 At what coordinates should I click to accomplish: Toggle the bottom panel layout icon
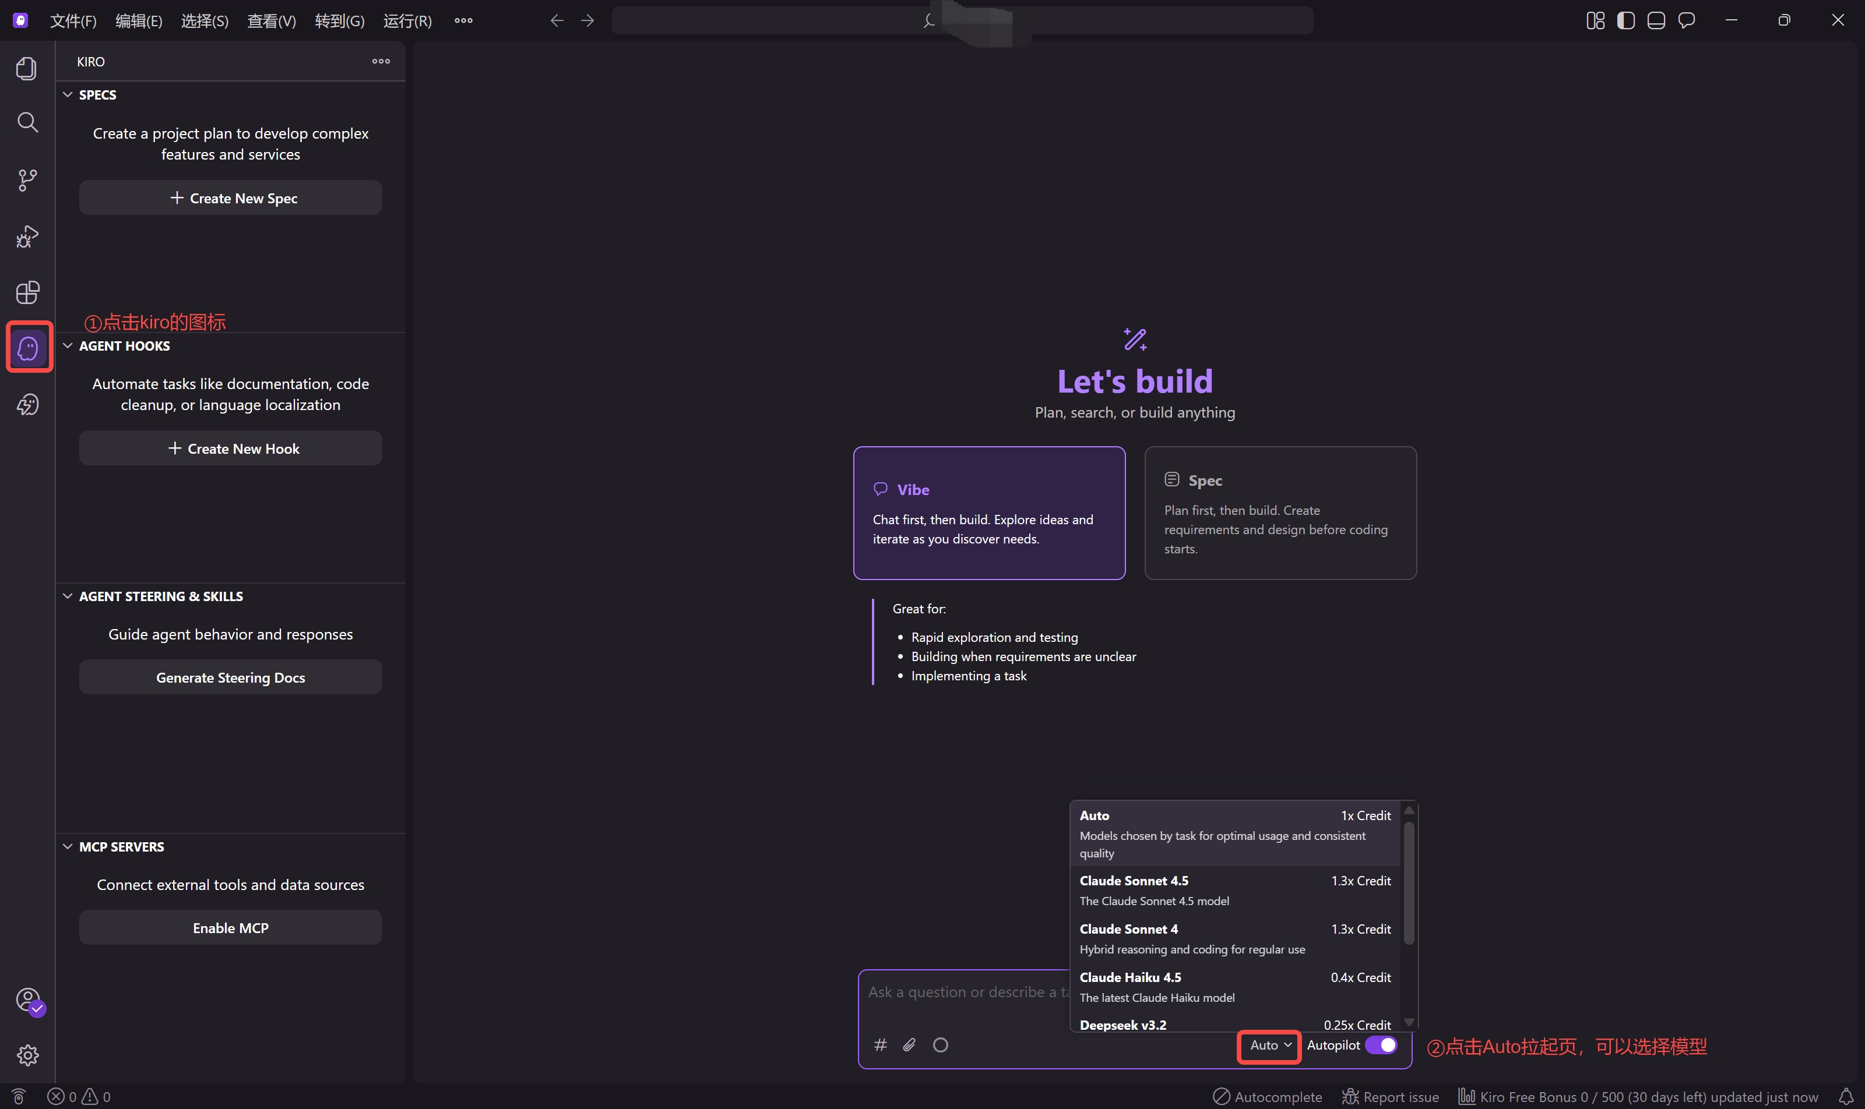tap(1656, 20)
